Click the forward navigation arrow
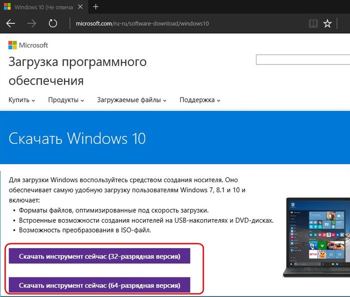350x297 pixels. click(31, 23)
